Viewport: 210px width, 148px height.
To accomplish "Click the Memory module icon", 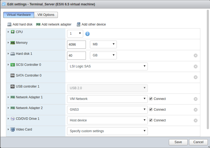I will click(13, 43).
